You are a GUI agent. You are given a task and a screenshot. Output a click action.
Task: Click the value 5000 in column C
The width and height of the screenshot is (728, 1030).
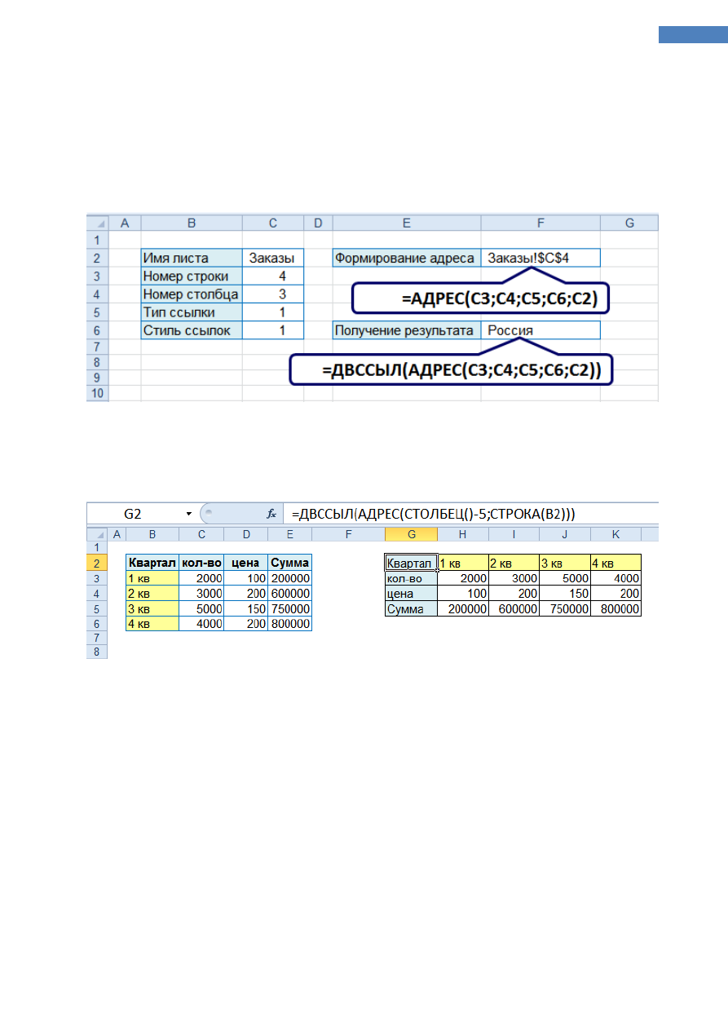[201, 608]
